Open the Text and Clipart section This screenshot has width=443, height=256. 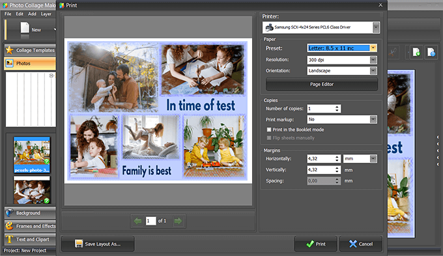(x=30, y=239)
